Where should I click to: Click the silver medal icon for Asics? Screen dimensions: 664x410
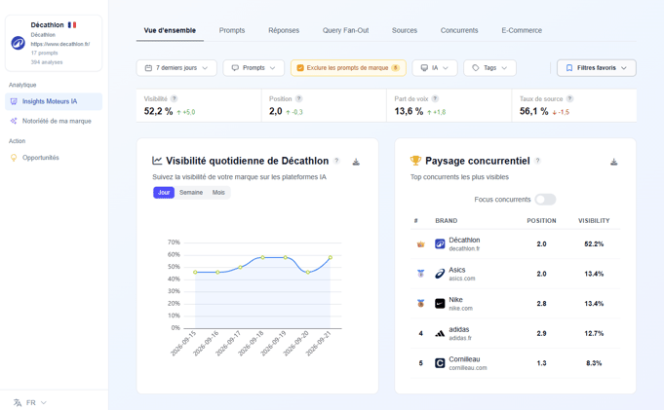tap(420, 274)
